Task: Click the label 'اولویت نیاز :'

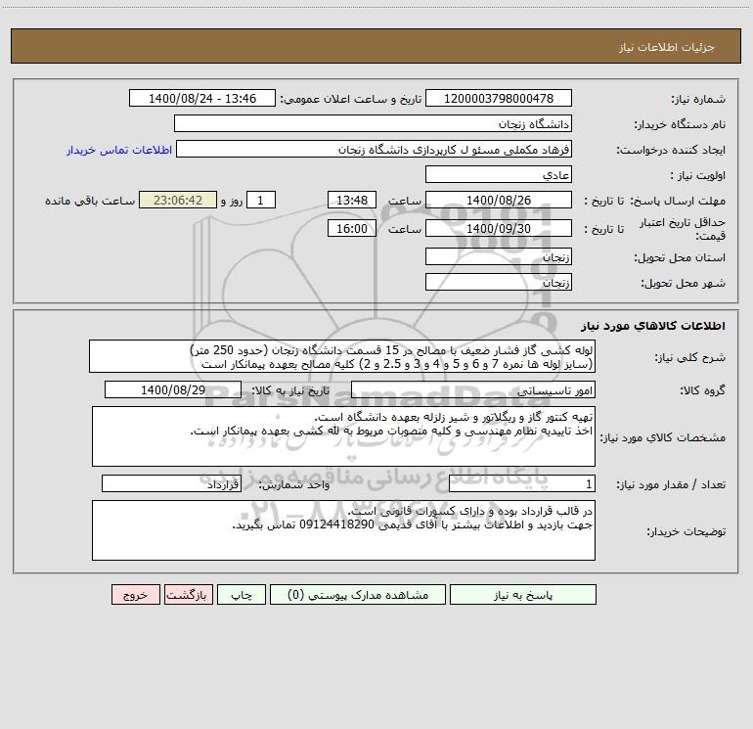Action: pos(698,175)
